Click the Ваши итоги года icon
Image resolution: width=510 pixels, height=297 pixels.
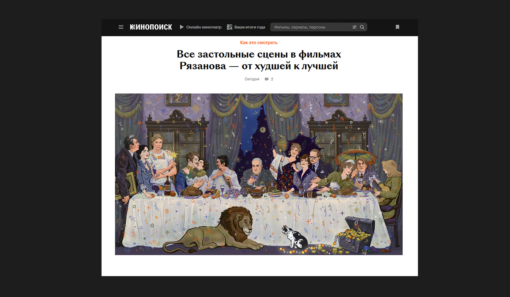229,27
